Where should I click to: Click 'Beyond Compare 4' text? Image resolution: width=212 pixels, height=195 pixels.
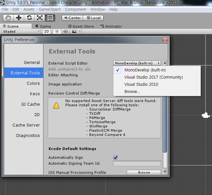[x=107, y=135]
